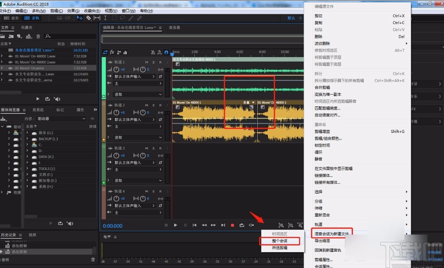Mute Track 1 with M button
The image size is (444, 268).
click(146, 62)
